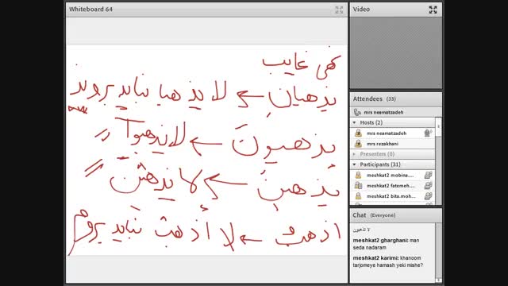Collapse the Hosts (2) group

click(354, 122)
